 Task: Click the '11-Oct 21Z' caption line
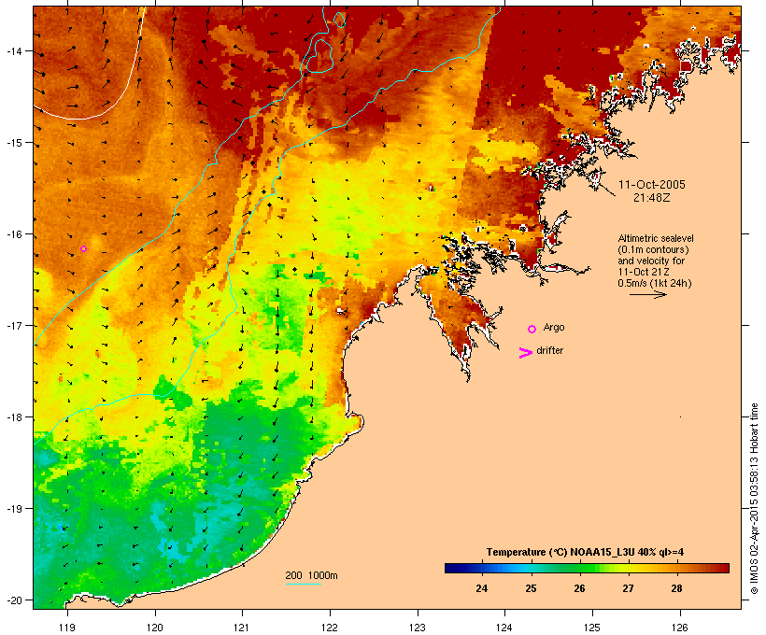click(644, 272)
